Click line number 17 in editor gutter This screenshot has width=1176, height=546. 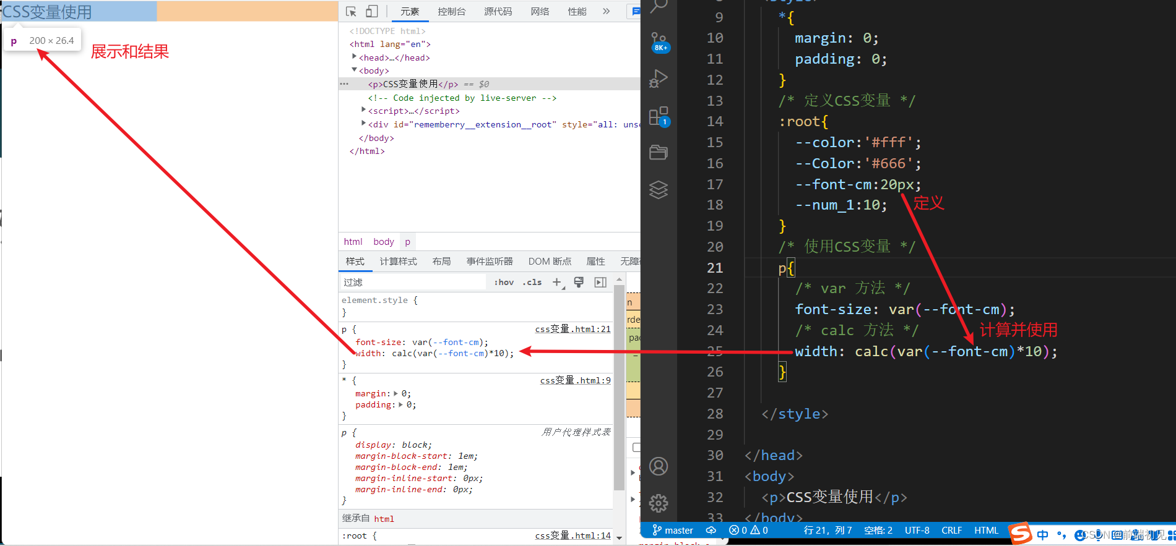click(715, 184)
